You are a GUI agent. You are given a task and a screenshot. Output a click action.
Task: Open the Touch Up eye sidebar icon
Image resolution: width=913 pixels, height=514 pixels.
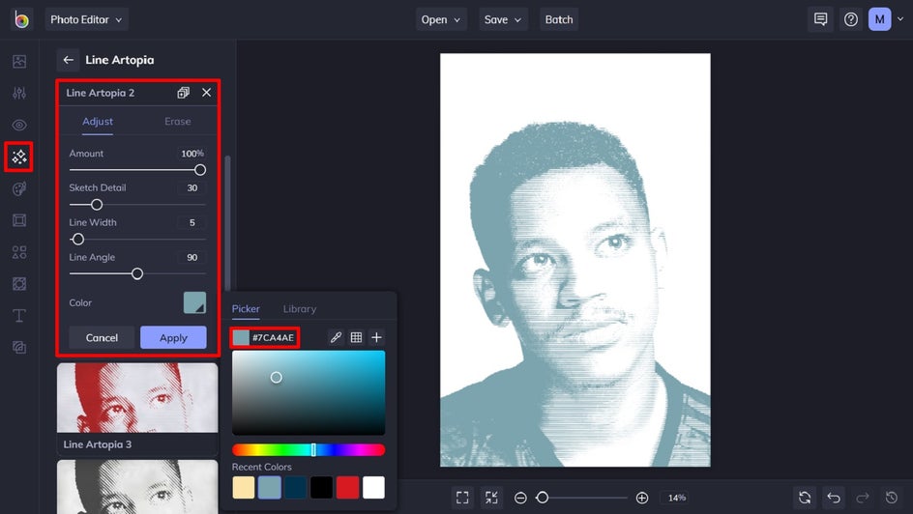tap(19, 125)
